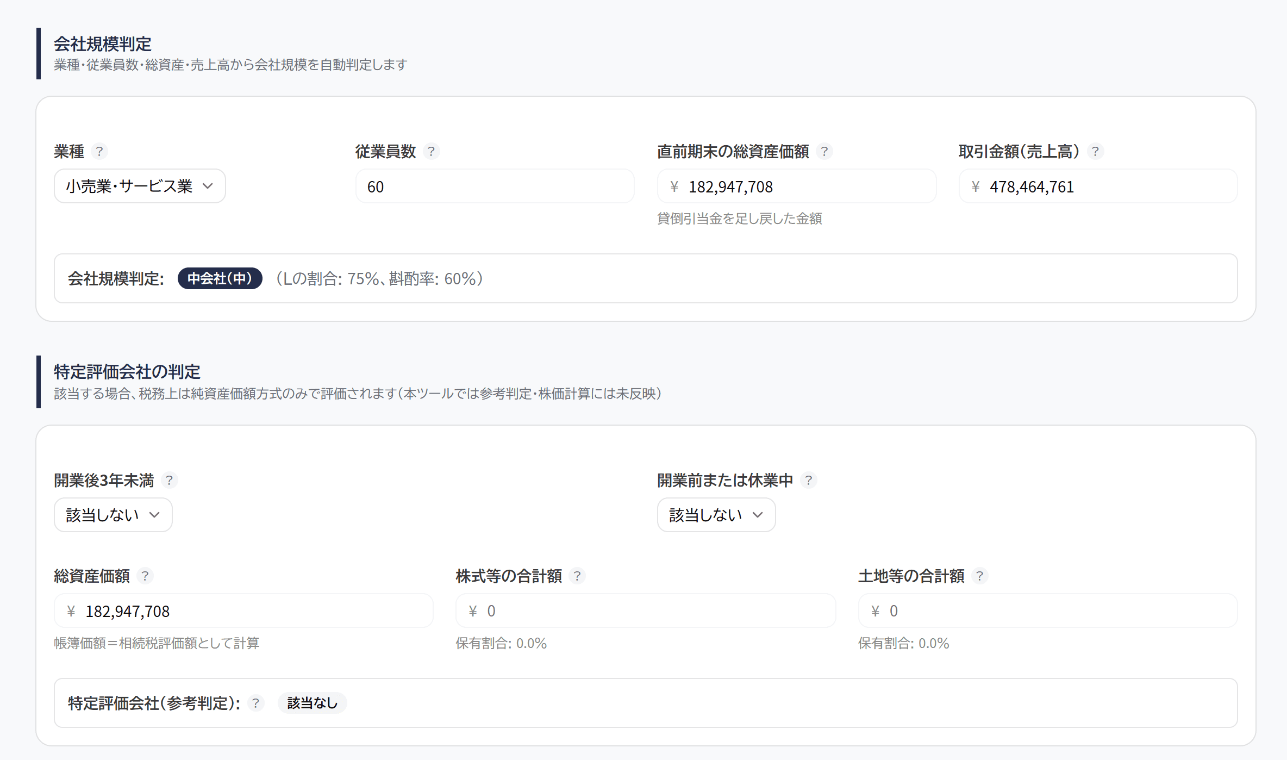The image size is (1287, 760).
Task: Open the 業種 dropdown showing 小売業・サービス業
Action: pos(140,186)
